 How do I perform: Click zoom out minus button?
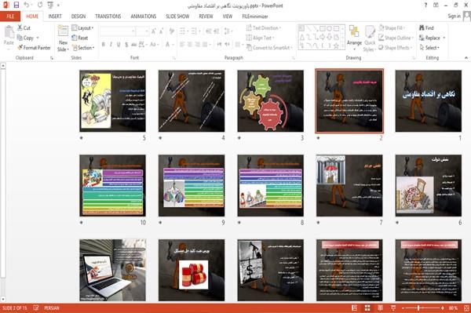click(403, 308)
